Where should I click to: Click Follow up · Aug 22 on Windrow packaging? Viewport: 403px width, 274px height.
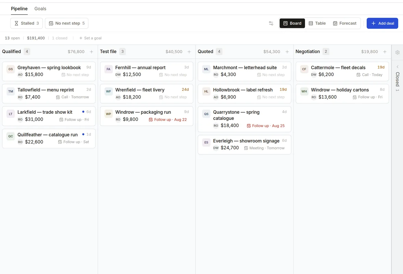pyautogui.click(x=168, y=120)
